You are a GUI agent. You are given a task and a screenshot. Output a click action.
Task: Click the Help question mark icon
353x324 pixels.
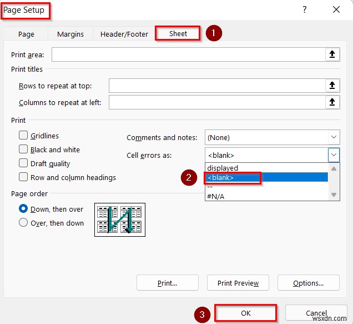point(304,9)
